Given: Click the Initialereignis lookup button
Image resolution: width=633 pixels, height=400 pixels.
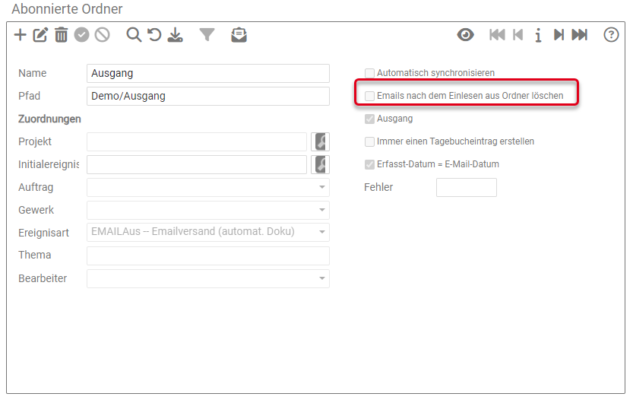Looking at the screenshot, I should pyautogui.click(x=320, y=164).
